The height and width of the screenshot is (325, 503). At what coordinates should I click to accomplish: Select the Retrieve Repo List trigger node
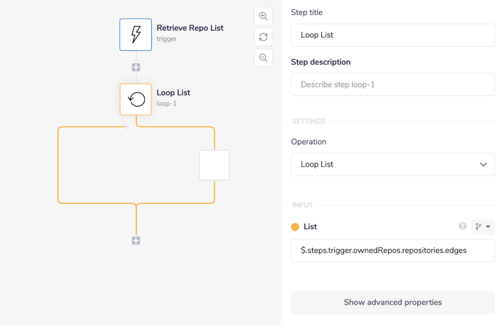[135, 34]
